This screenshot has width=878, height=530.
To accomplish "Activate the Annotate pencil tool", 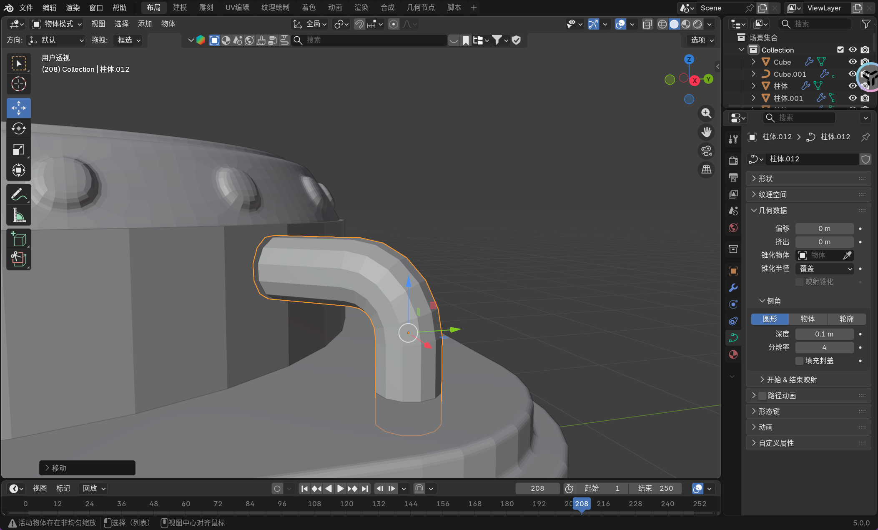I will [18, 194].
